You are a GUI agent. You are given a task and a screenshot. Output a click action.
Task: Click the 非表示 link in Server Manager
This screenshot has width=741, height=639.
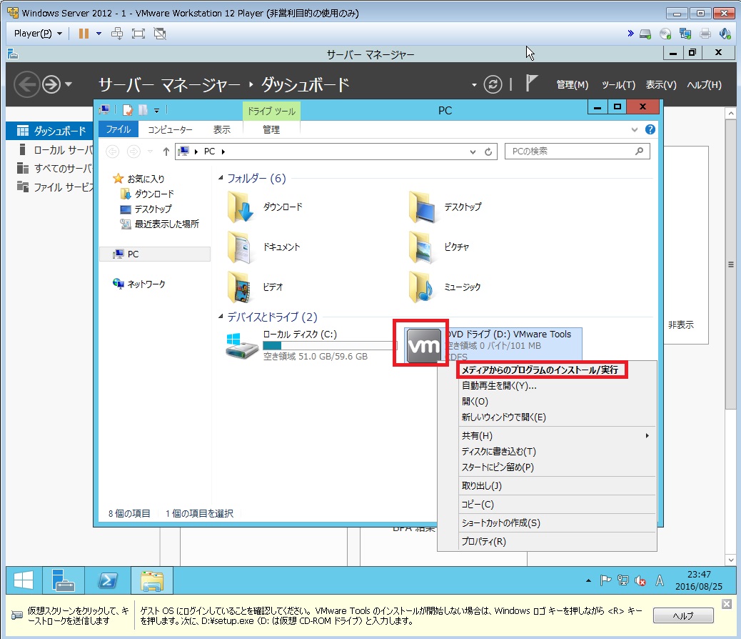pyautogui.click(x=681, y=325)
